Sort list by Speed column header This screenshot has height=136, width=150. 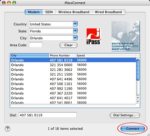pos(106,55)
